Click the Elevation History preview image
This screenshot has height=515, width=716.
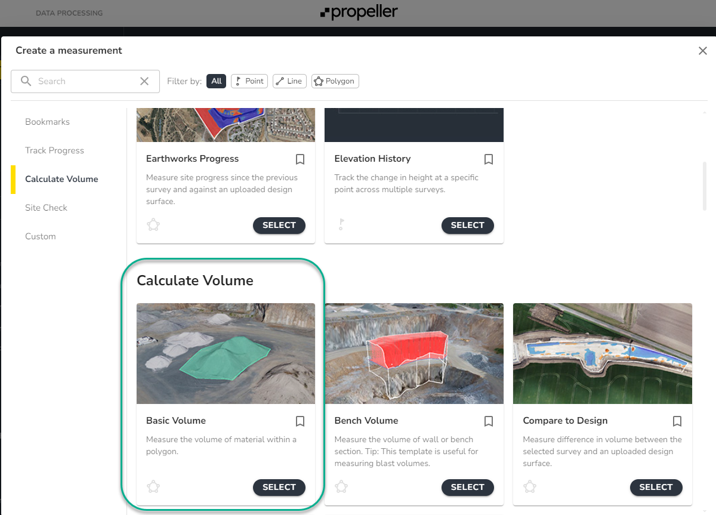coord(414,125)
